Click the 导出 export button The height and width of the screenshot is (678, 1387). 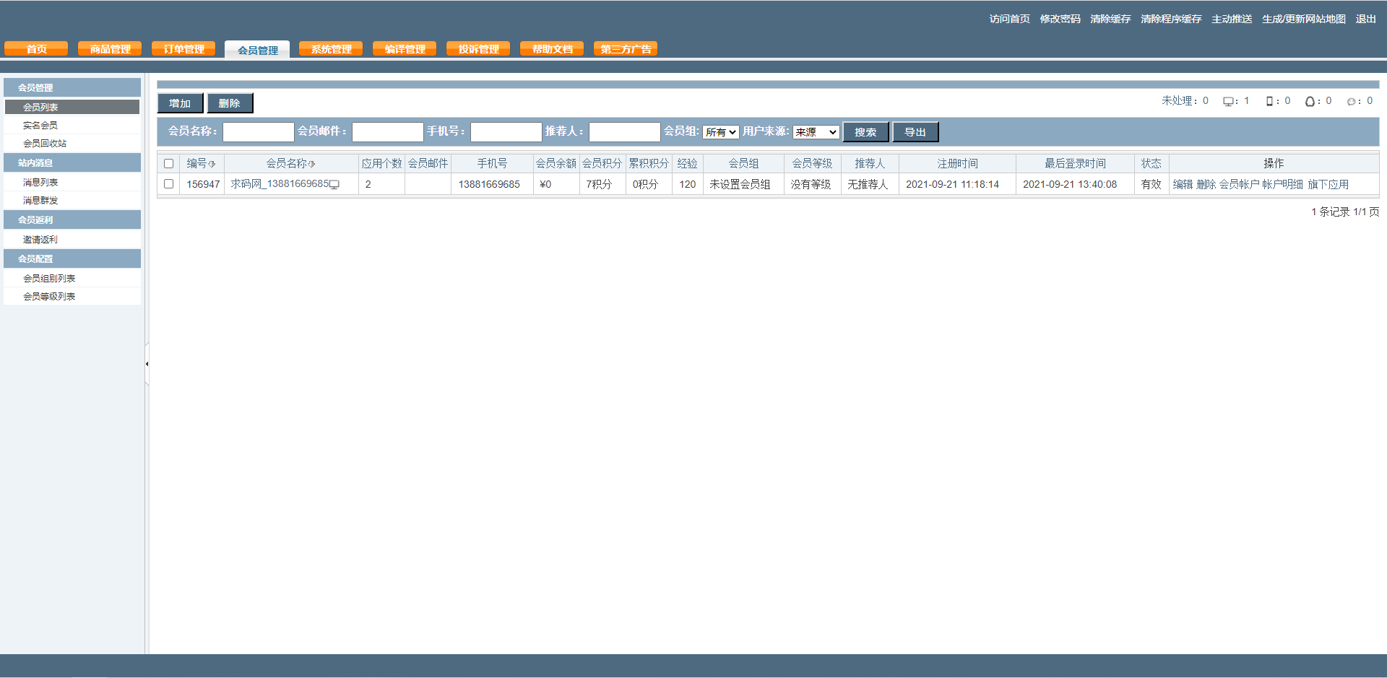(915, 132)
